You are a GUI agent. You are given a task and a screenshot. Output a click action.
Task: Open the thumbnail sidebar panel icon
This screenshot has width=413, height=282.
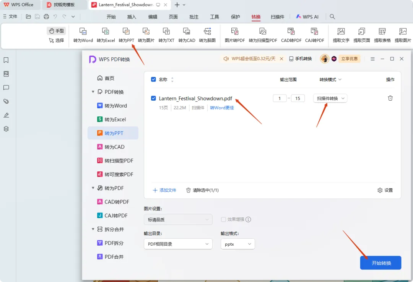coord(6,74)
